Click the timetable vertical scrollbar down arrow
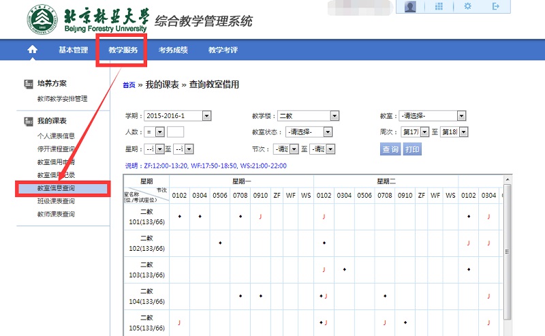545x336 pixels. click(x=507, y=331)
